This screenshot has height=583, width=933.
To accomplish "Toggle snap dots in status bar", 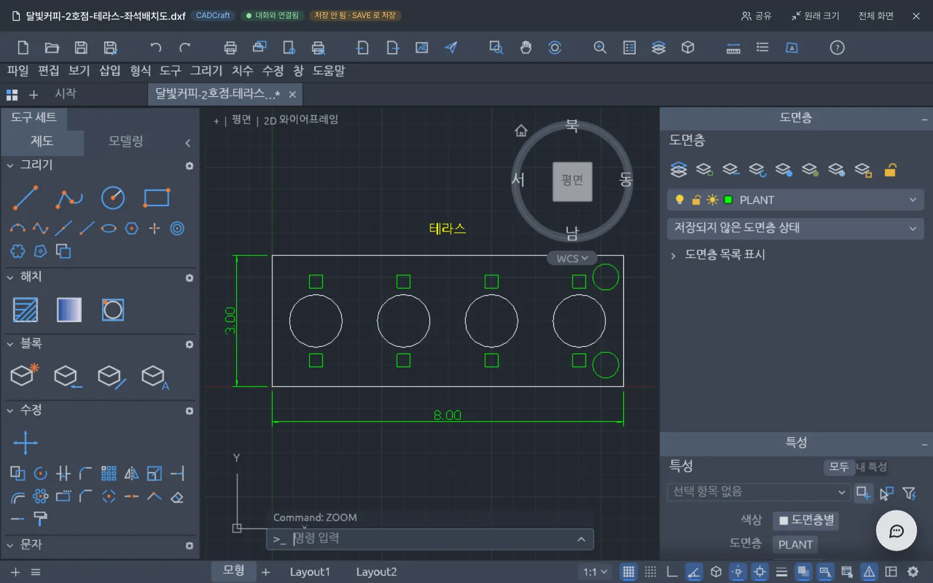I will click(650, 572).
